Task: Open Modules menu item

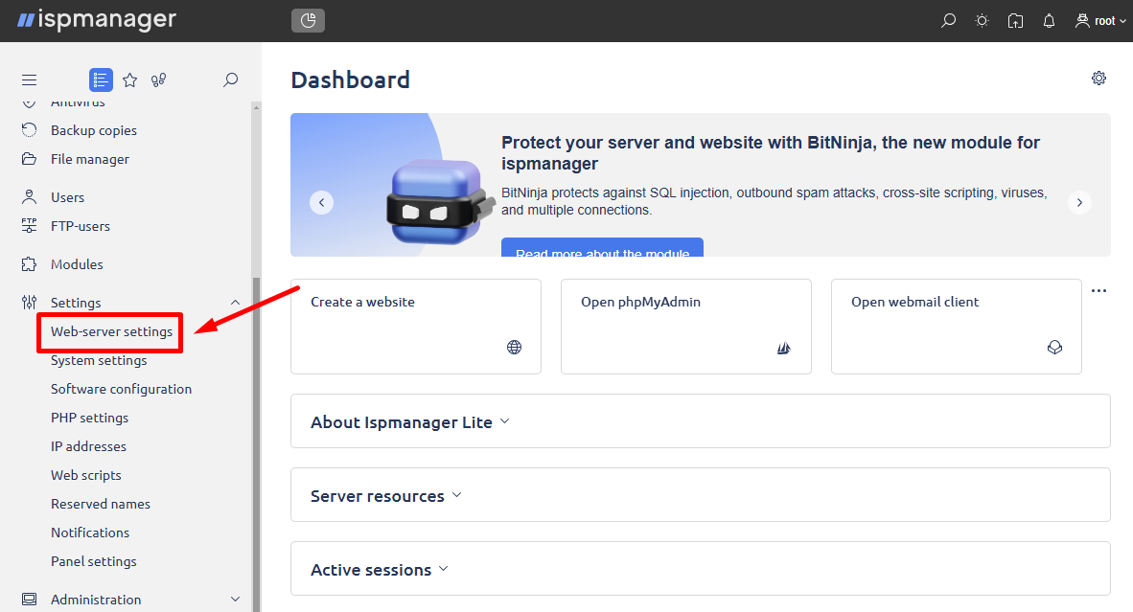Action: pos(77,265)
